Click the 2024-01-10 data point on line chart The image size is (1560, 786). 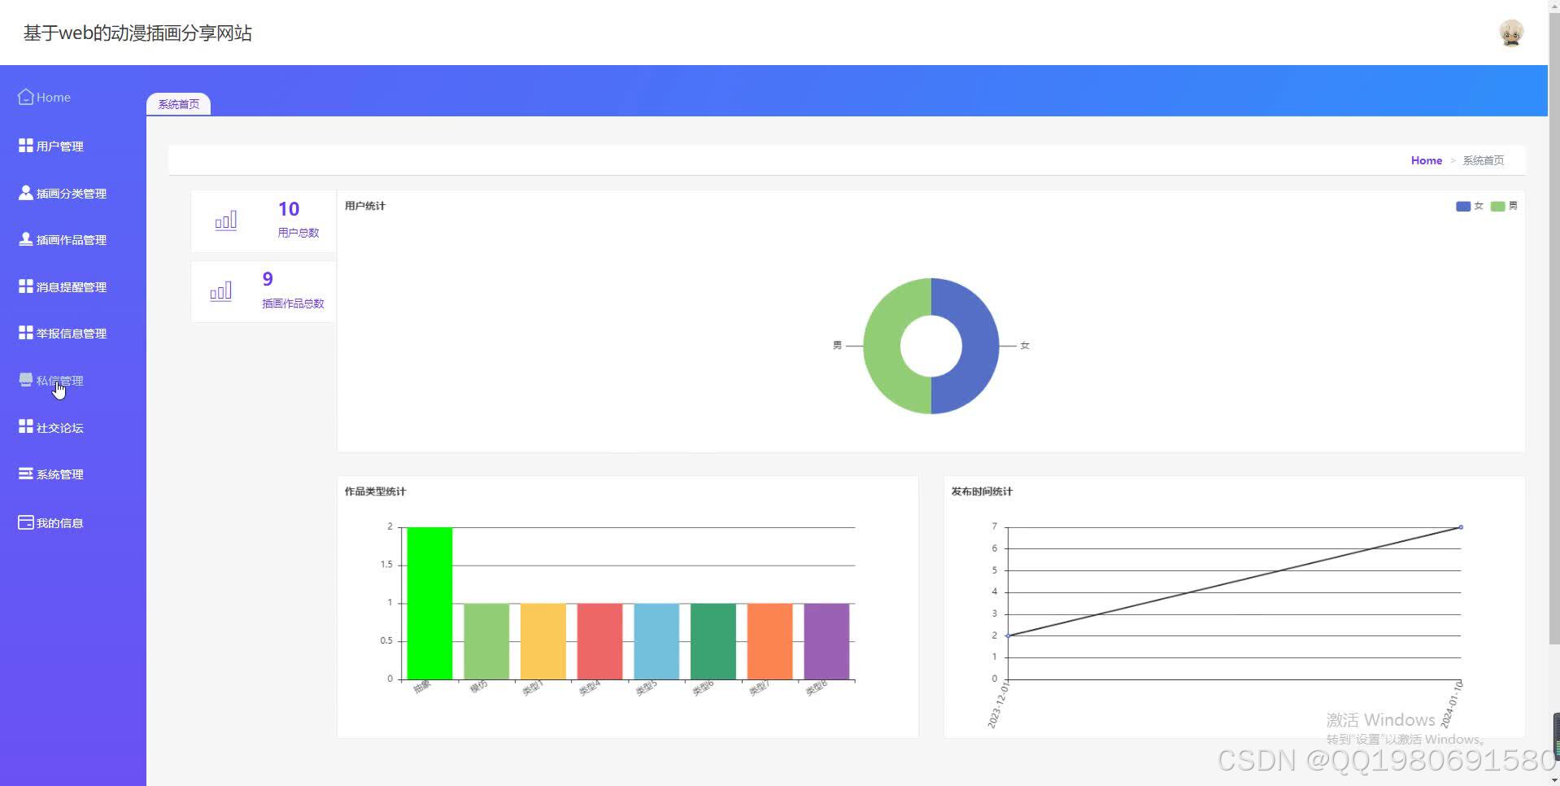(1461, 527)
